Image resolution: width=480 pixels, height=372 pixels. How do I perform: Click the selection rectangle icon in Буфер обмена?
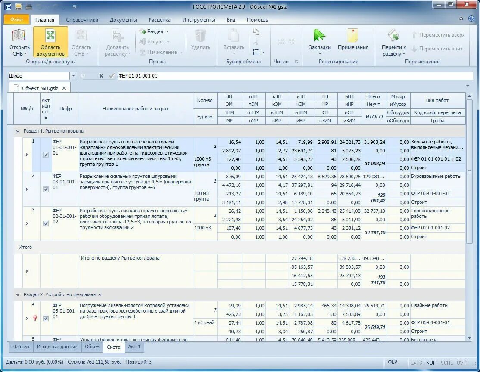256,52
